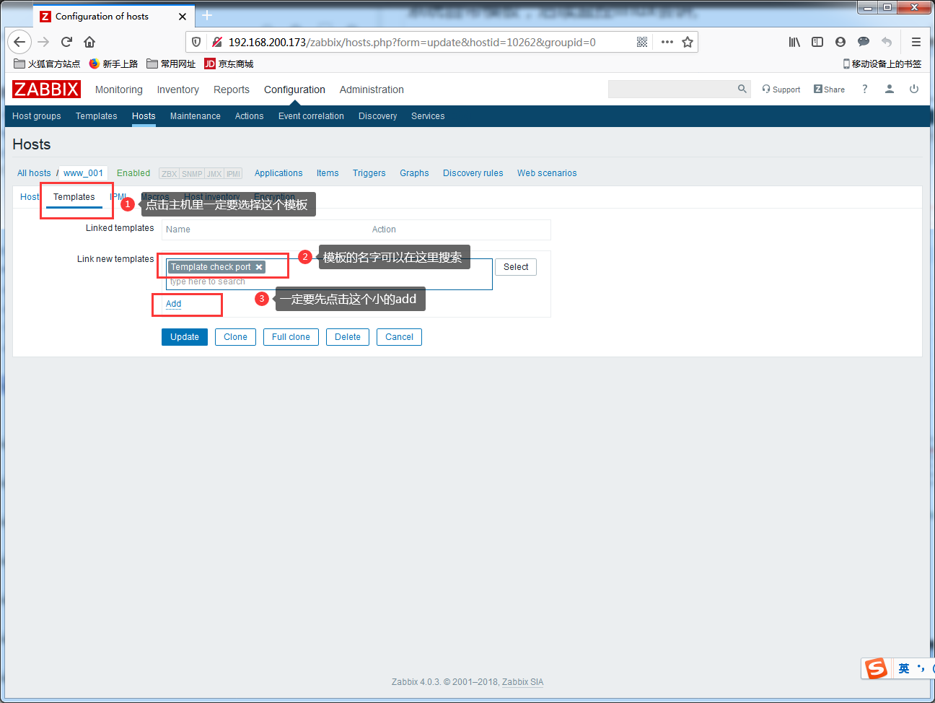Reload the page with the refresh icon
This screenshot has width=935, height=703.
(x=66, y=42)
